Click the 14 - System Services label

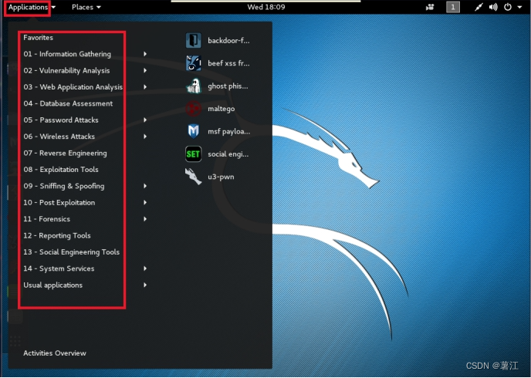coord(59,268)
